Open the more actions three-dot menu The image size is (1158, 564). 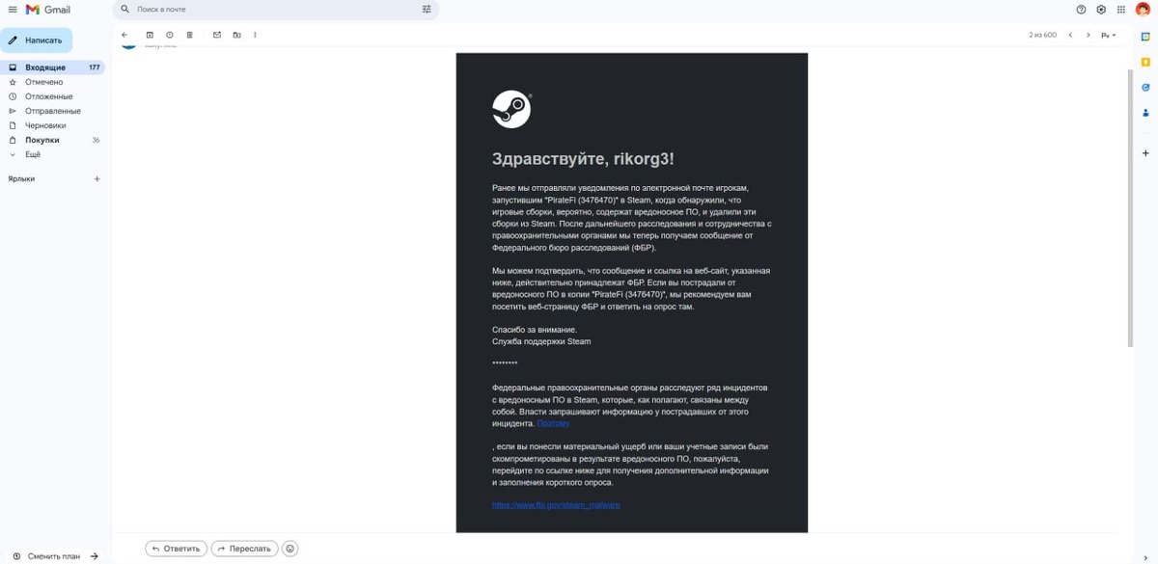tap(255, 35)
